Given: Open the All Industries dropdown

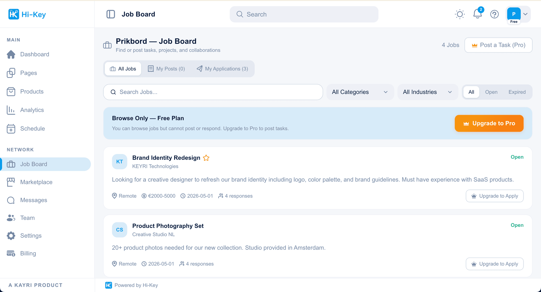Looking at the screenshot, I should click(427, 92).
